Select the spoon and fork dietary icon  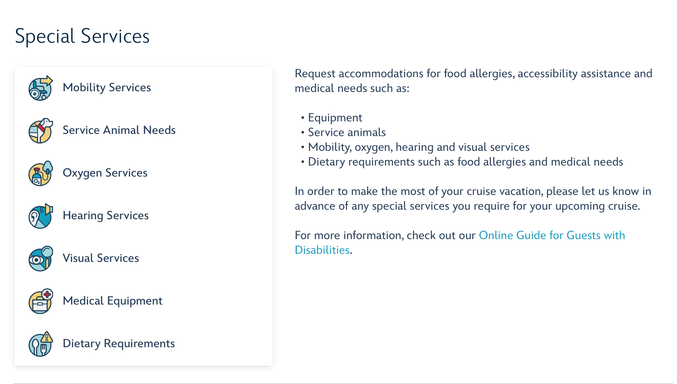(x=41, y=344)
